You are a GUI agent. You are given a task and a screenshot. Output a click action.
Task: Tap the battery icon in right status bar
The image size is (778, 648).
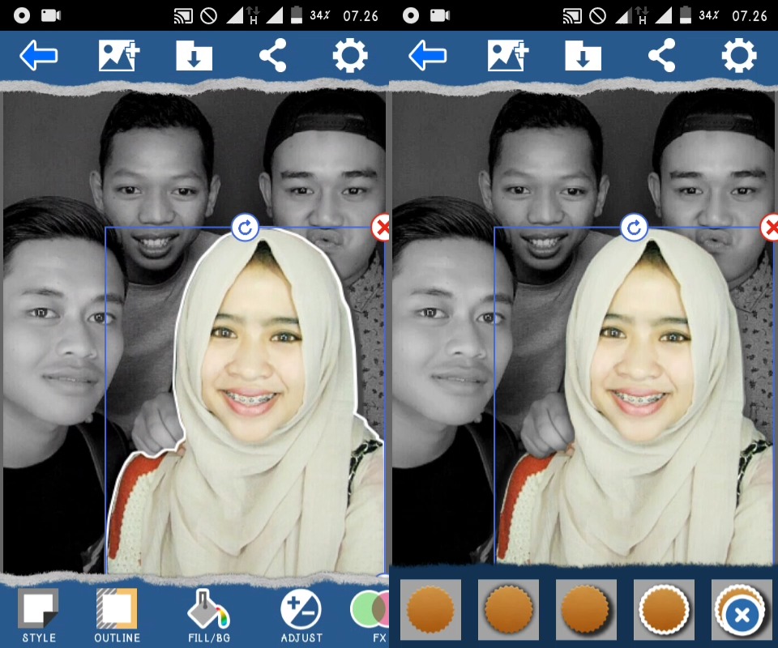pos(686,15)
